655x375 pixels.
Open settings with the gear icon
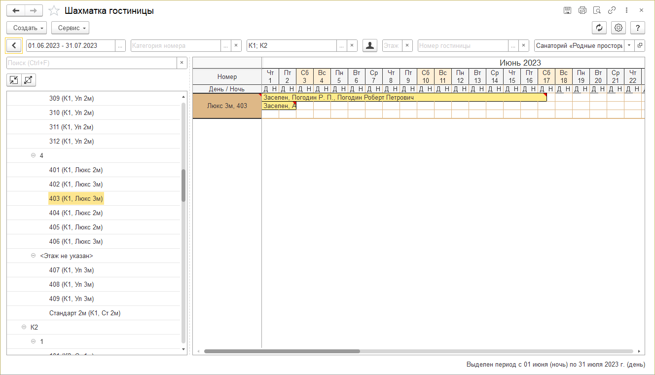(618, 28)
